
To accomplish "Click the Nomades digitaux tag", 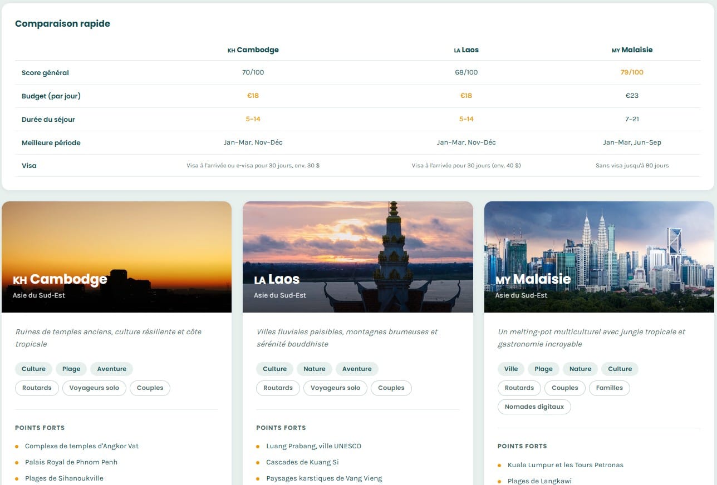I will click(534, 407).
